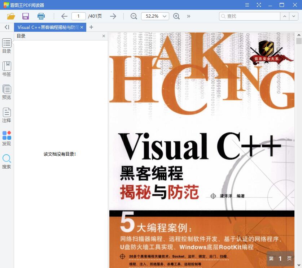This screenshot has height=268, width=302.
Task: Open the hamburger main menu in title bar
Action: (247, 5)
